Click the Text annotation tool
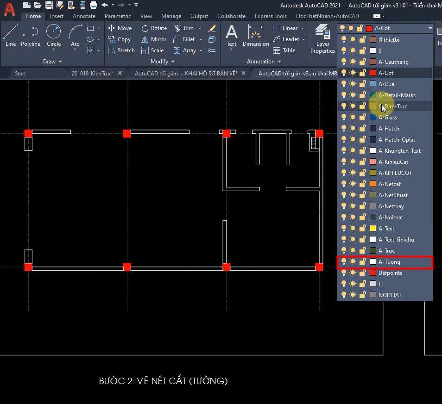Image resolution: width=442 pixels, height=404 pixels. click(231, 36)
